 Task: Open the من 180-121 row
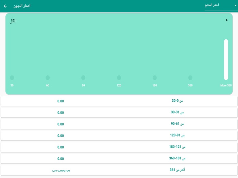[119, 147]
